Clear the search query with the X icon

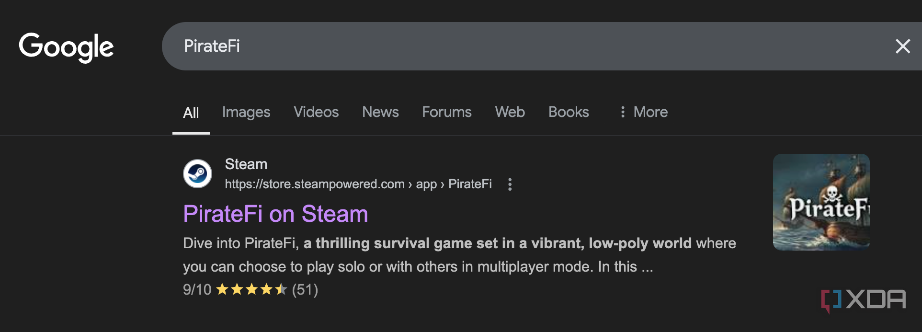tap(902, 46)
